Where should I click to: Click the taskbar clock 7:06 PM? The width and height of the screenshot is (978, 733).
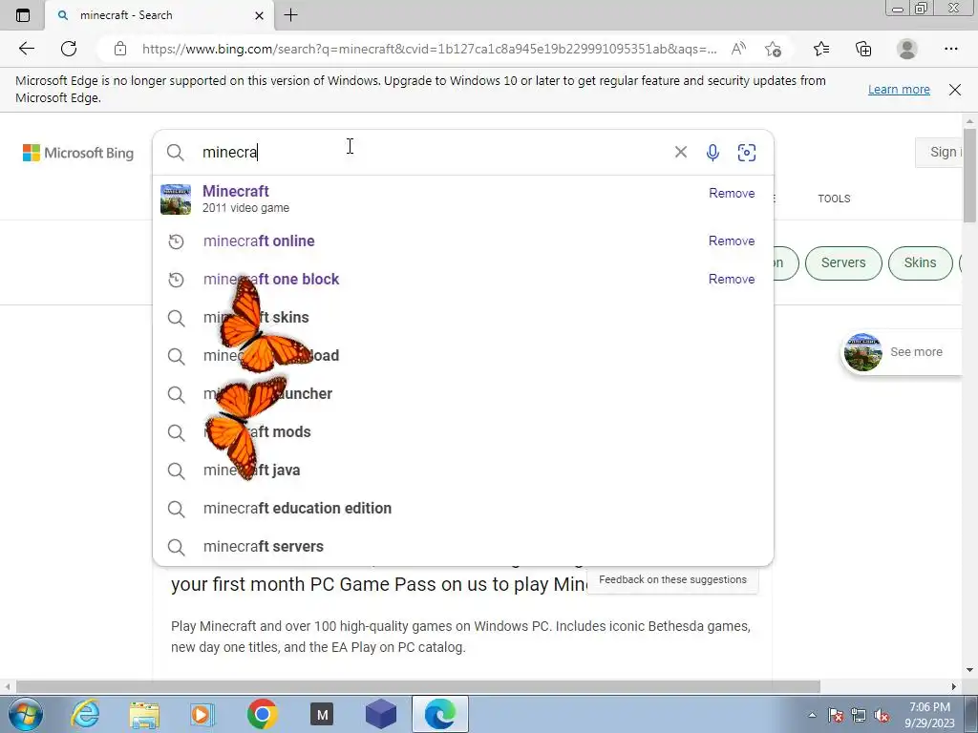(x=929, y=715)
